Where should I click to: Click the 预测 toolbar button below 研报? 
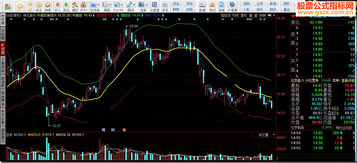[189, 9]
